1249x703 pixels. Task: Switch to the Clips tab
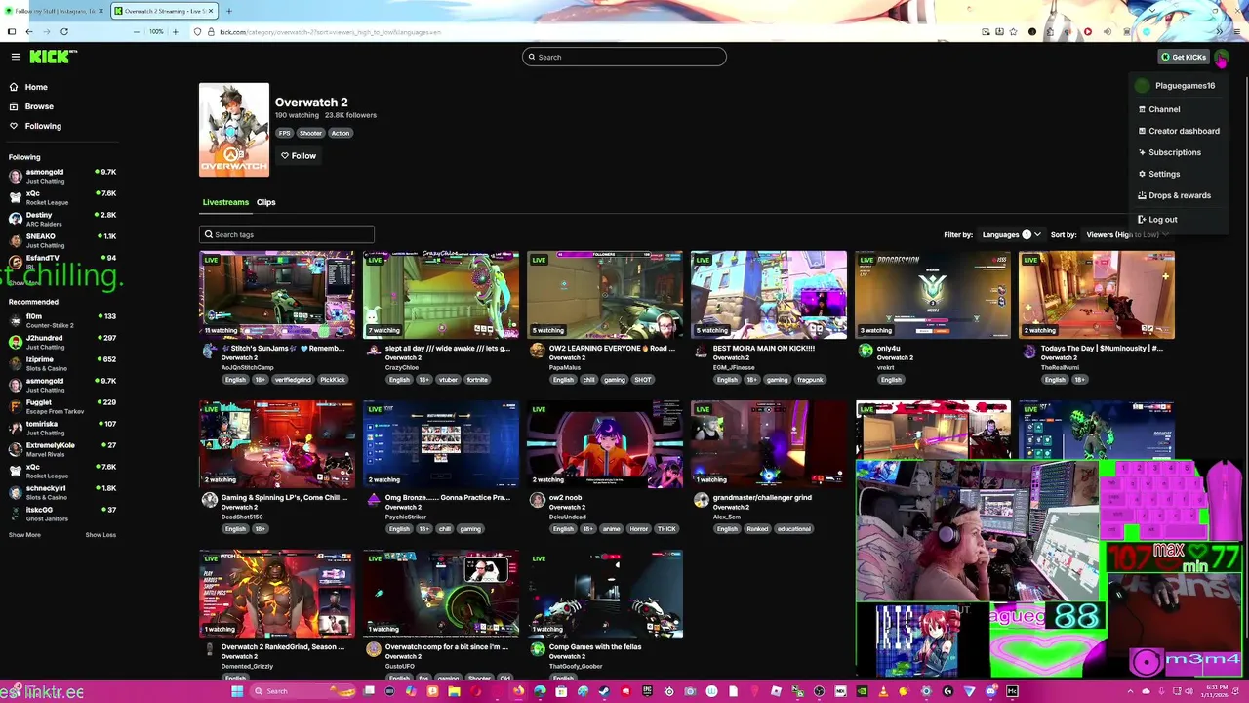click(x=265, y=202)
